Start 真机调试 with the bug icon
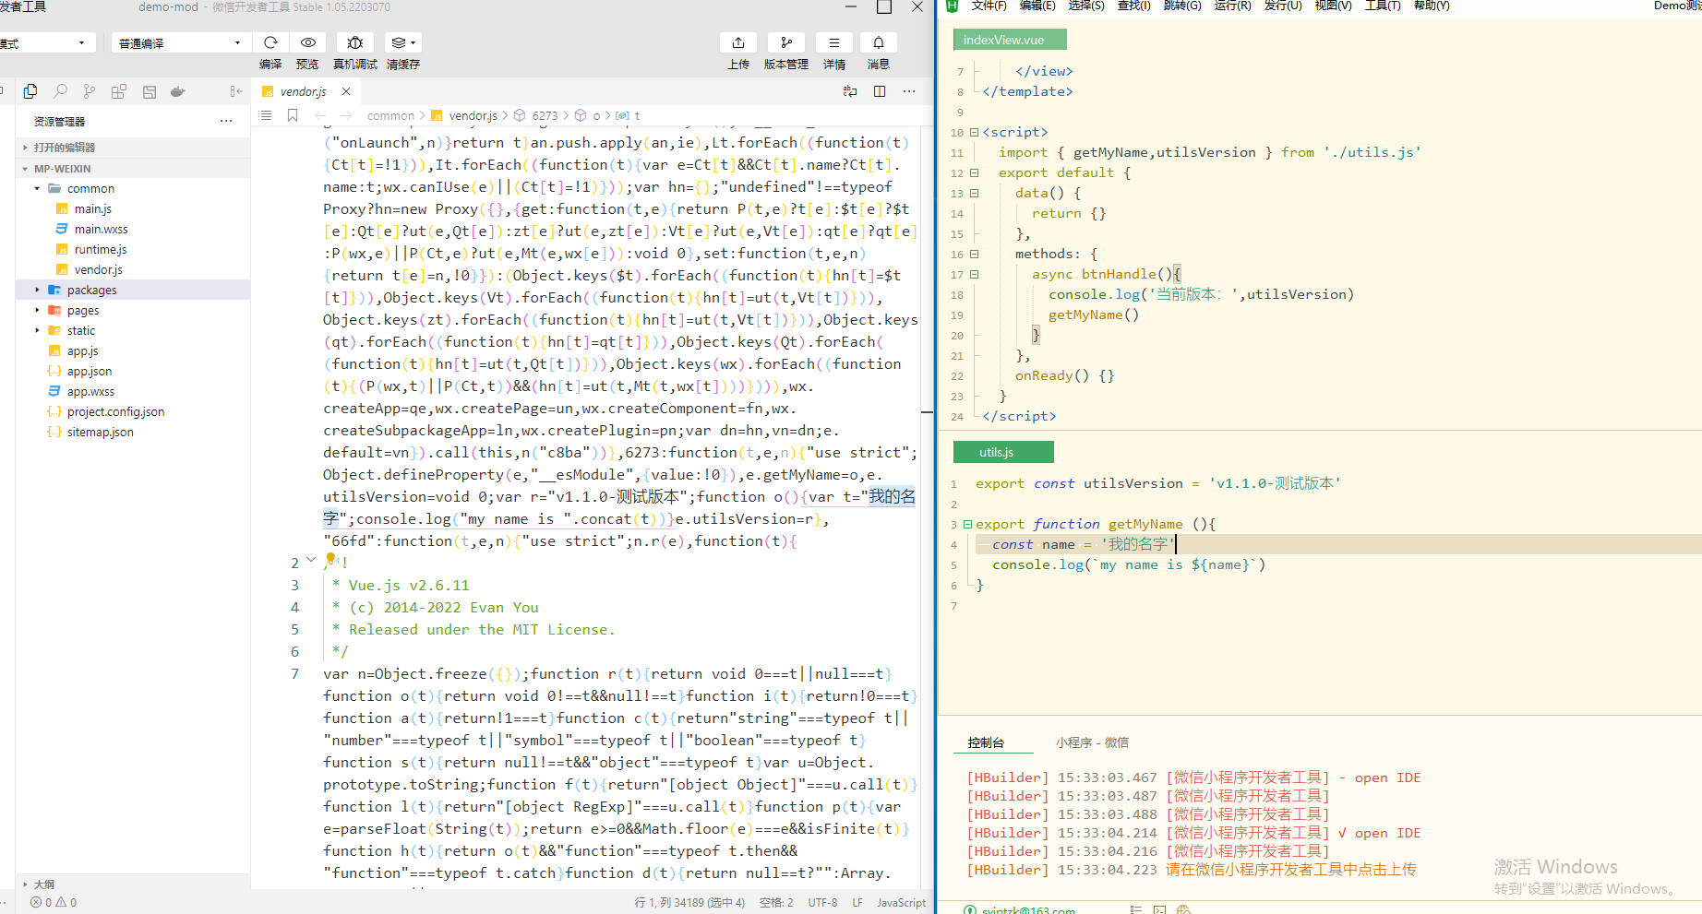 click(354, 42)
